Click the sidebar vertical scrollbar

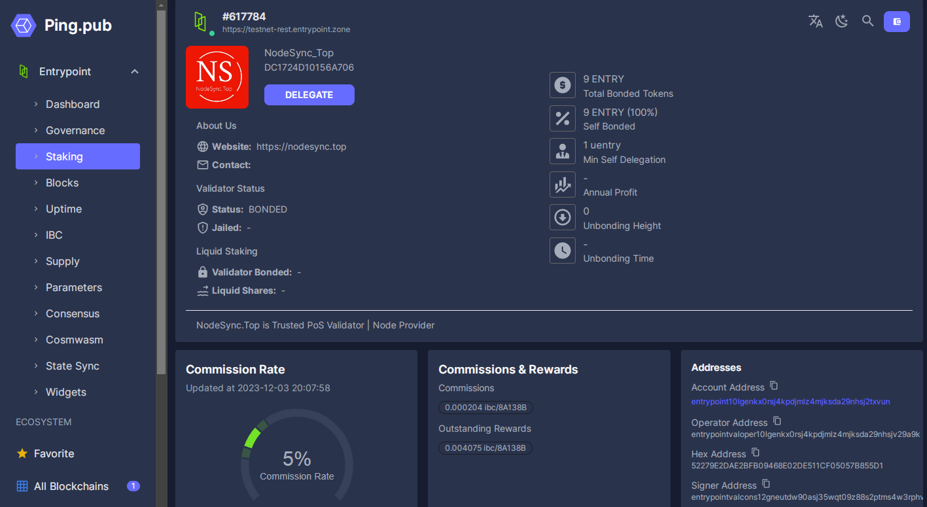[161, 196]
